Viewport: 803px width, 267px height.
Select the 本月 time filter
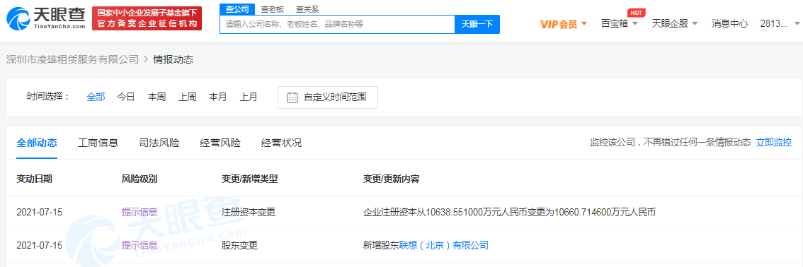click(217, 97)
